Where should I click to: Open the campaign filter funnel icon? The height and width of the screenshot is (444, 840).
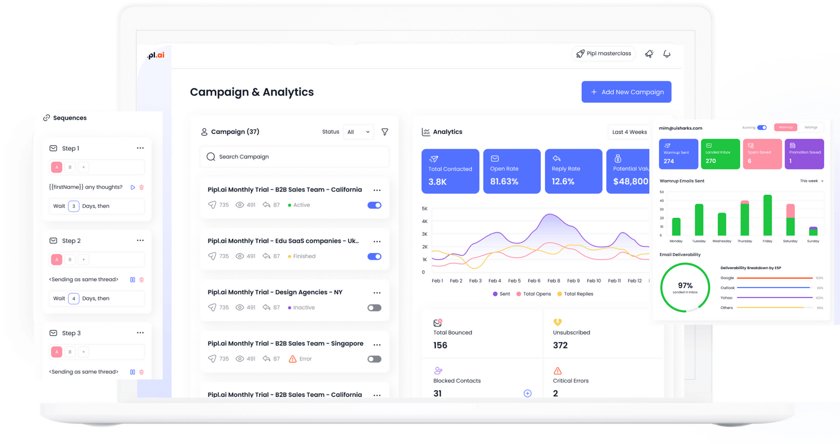coord(385,132)
